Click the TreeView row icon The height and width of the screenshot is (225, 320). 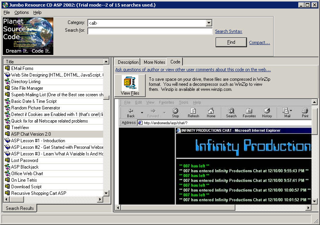click(7, 127)
